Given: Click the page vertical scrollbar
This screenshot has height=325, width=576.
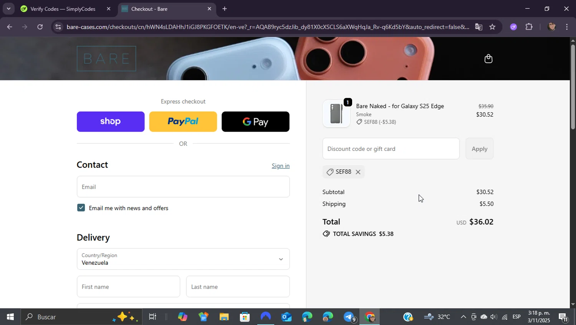Looking at the screenshot, I should click(573, 87).
